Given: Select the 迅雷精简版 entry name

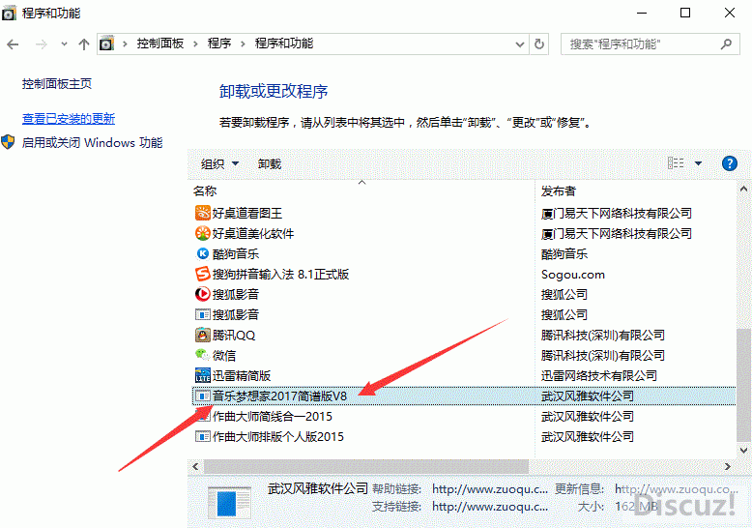Looking at the screenshot, I should [x=242, y=375].
